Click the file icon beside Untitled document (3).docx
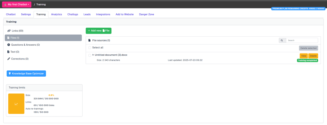The image size is (327, 125). [x=93, y=55]
